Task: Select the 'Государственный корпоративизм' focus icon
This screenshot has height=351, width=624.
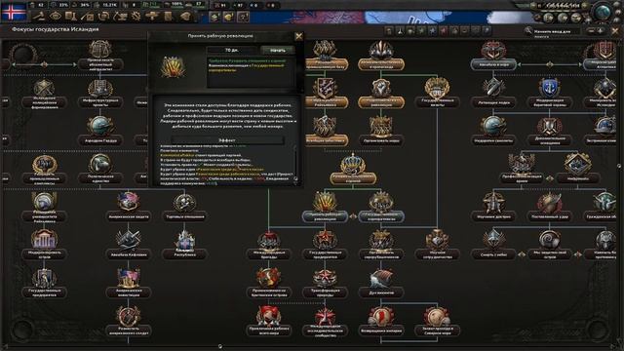Action: (x=381, y=202)
